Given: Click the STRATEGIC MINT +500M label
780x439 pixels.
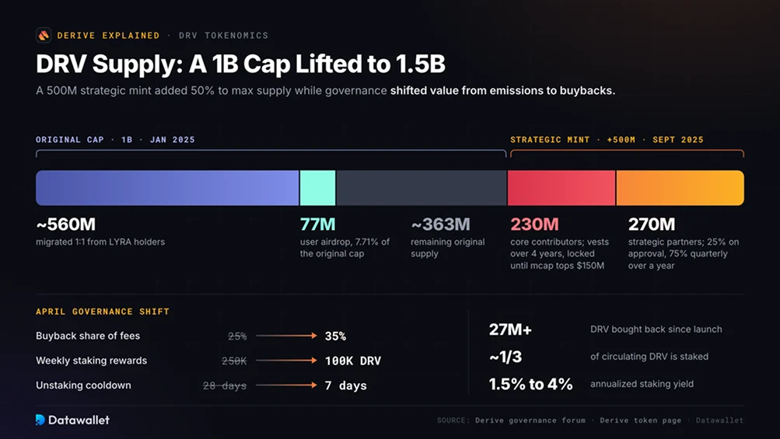Looking at the screenshot, I should [607, 140].
